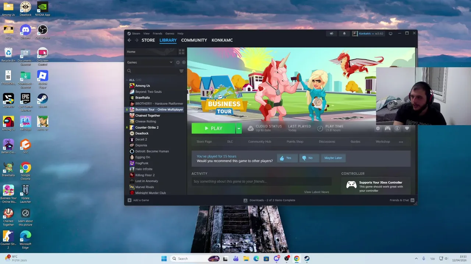Open Business Tour Community Hub
Screen dimensions: 471x264
[x=259, y=142]
